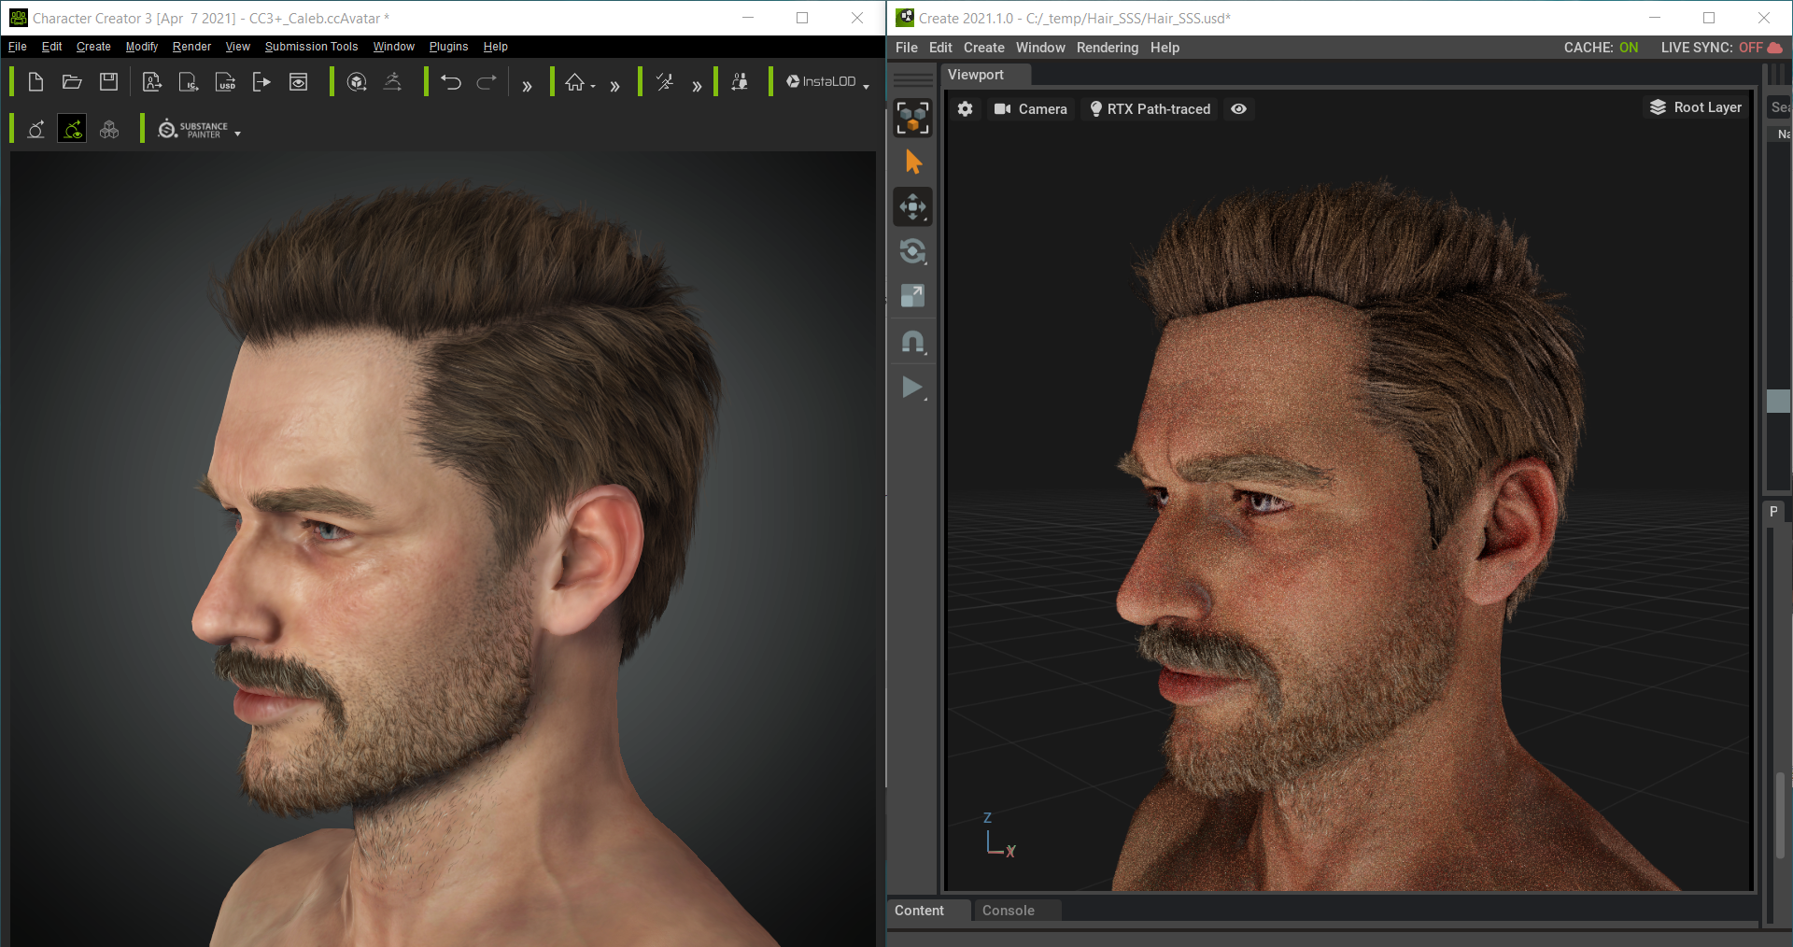Toggle the highlighted green Smart Gallery sync icon
The height and width of the screenshot is (947, 1793).
pyautogui.click(x=72, y=129)
